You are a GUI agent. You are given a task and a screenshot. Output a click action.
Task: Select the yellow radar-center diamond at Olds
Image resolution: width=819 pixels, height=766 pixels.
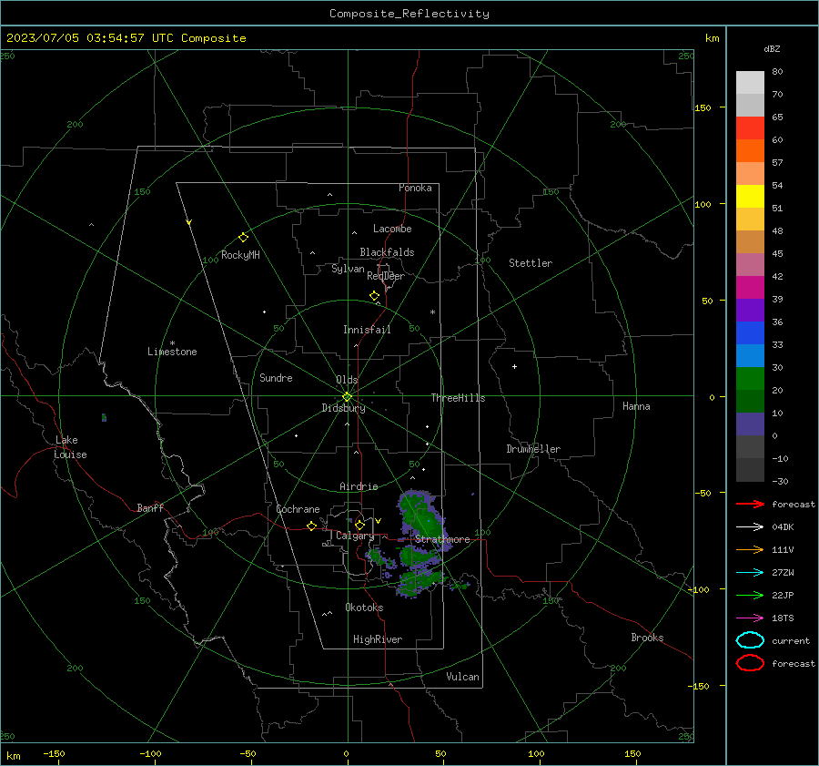(x=348, y=397)
